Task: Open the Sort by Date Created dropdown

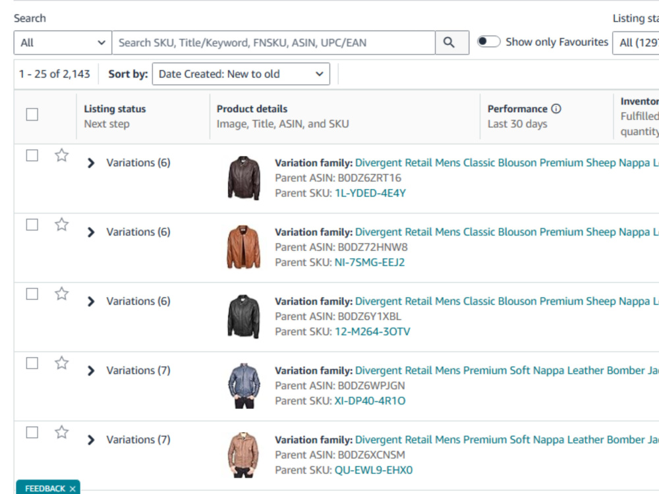Action: 241,74
